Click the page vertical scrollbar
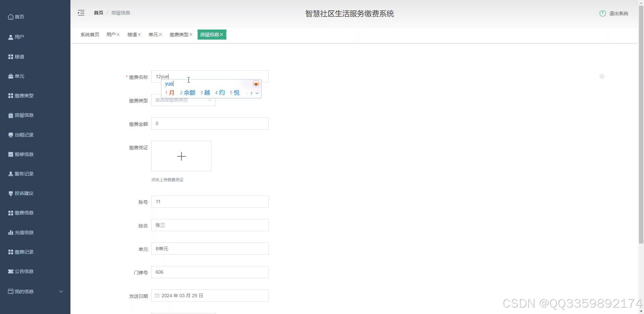 [641, 124]
